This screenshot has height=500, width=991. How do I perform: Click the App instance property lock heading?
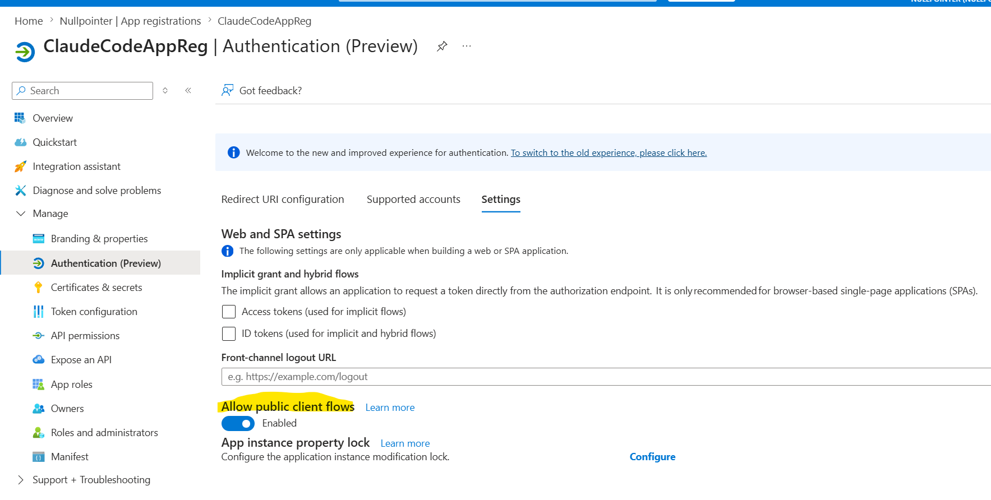tap(296, 443)
